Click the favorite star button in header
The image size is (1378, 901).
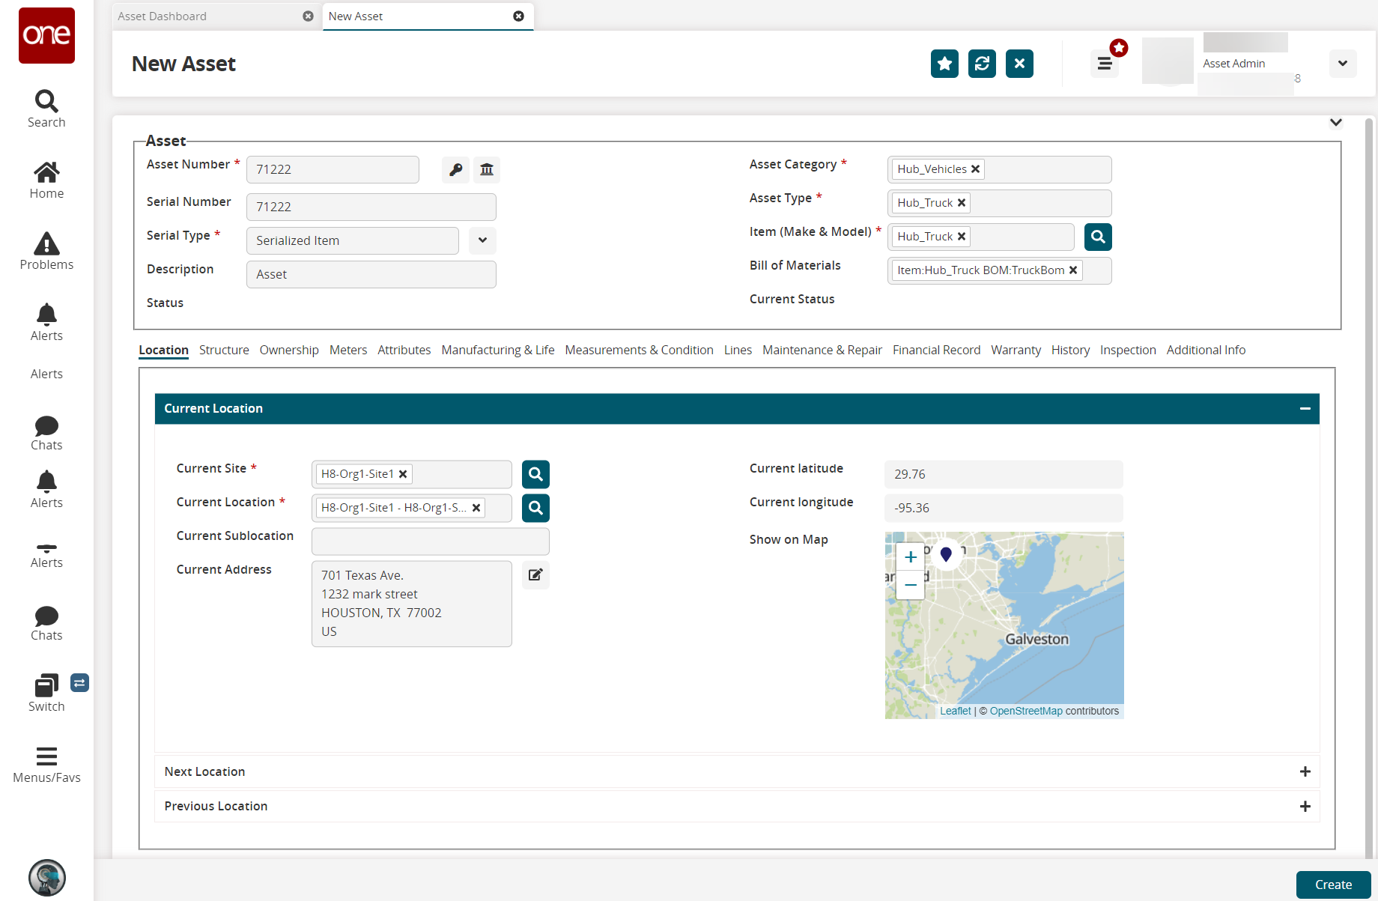(944, 64)
